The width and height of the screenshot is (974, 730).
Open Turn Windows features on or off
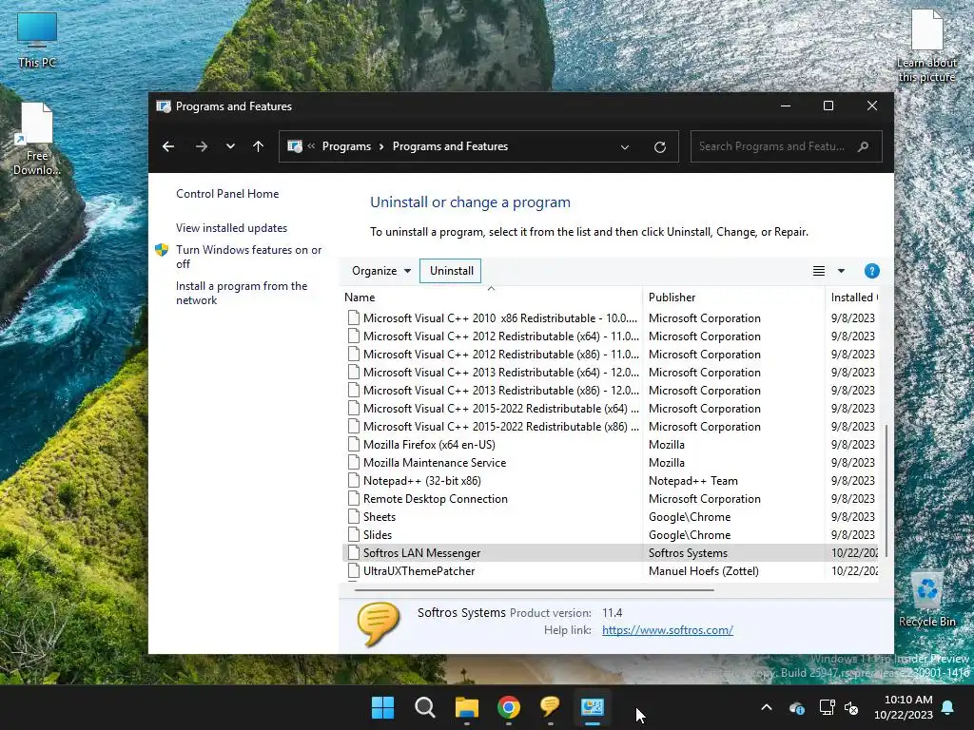[248, 257]
